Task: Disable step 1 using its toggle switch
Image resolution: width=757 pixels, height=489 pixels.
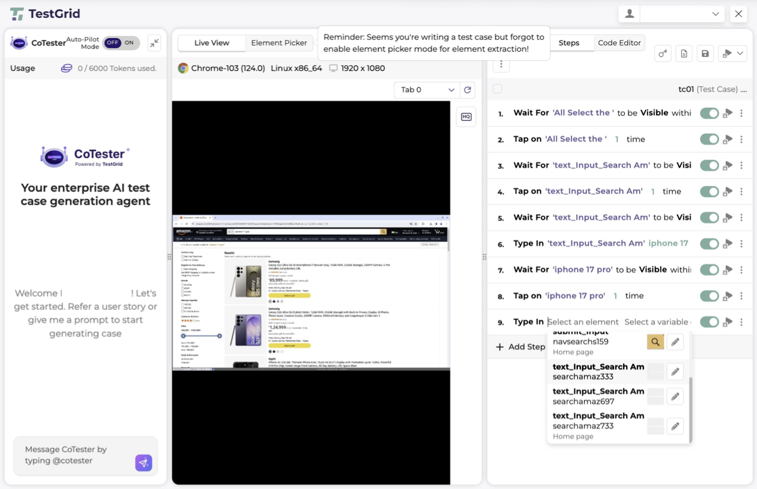Action: point(709,113)
